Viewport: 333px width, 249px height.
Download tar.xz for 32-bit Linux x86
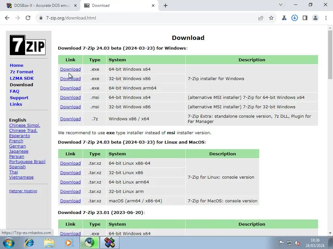click(70, 173)
